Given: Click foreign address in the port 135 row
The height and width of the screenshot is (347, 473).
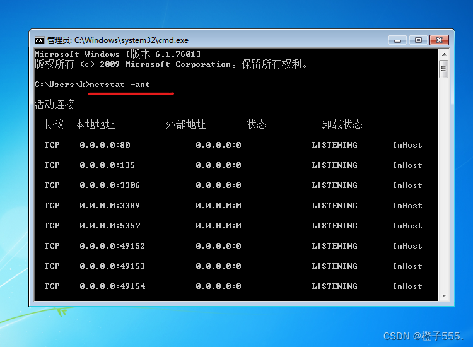Looking at the screenshot, I should pyautogui.click(x=218, y=165).
